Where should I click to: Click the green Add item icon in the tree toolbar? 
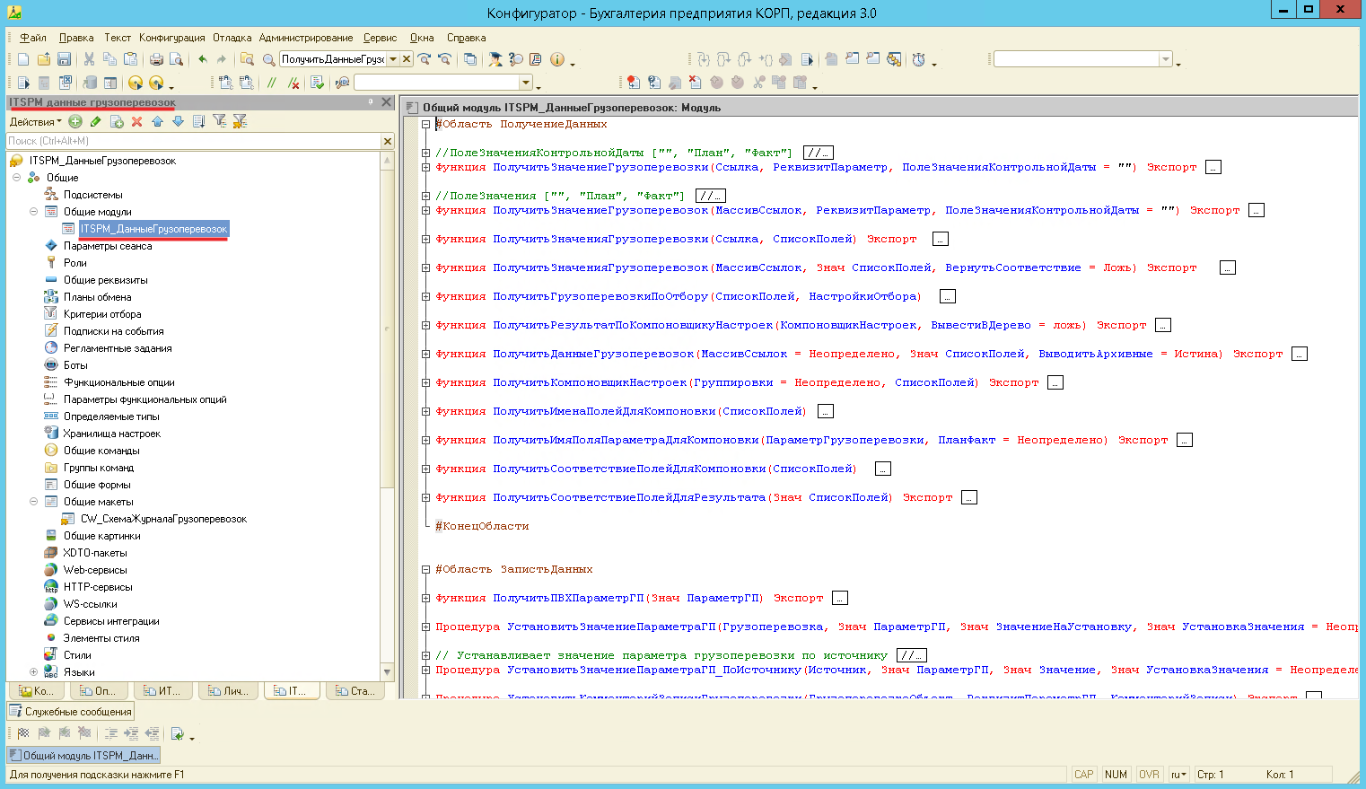click(x=75, y=121)
